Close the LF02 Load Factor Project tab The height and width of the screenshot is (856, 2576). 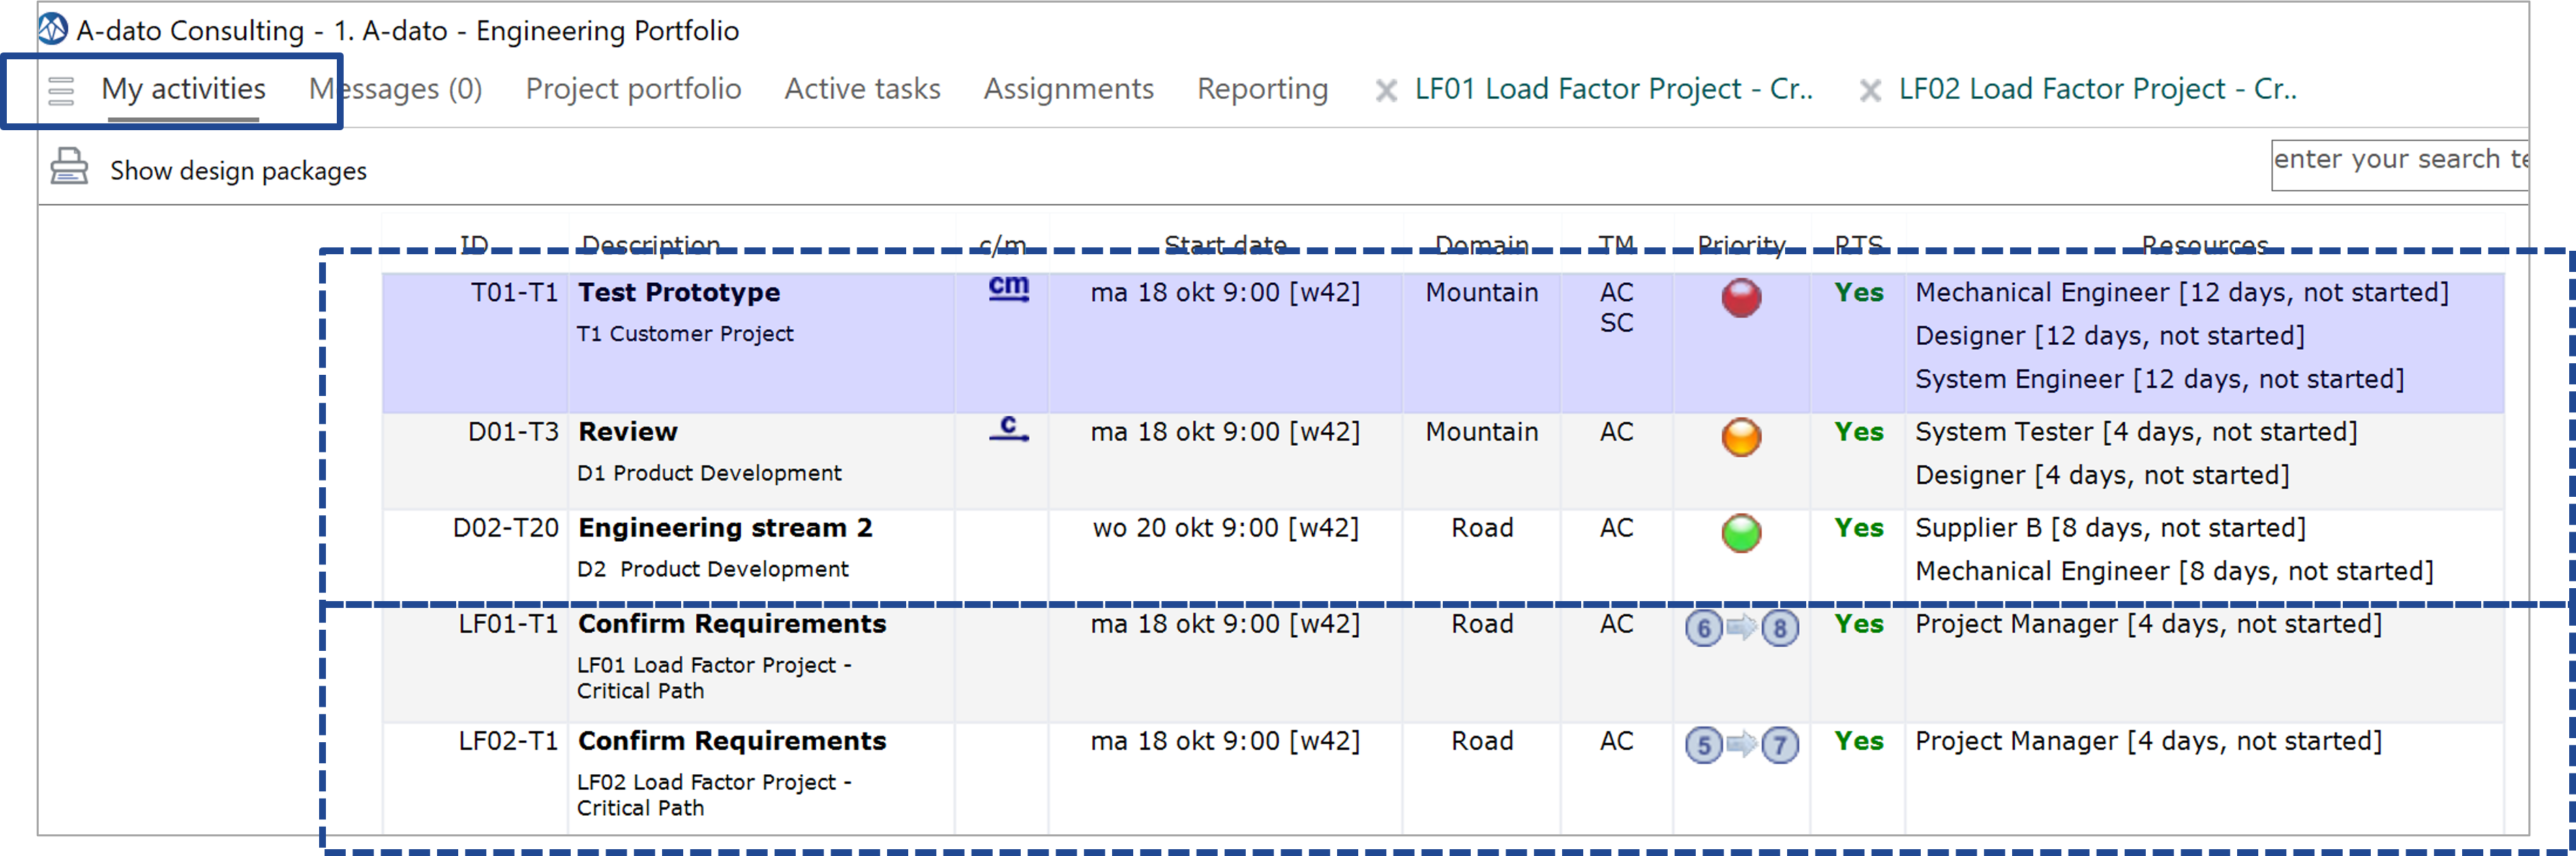[1870, 91]
